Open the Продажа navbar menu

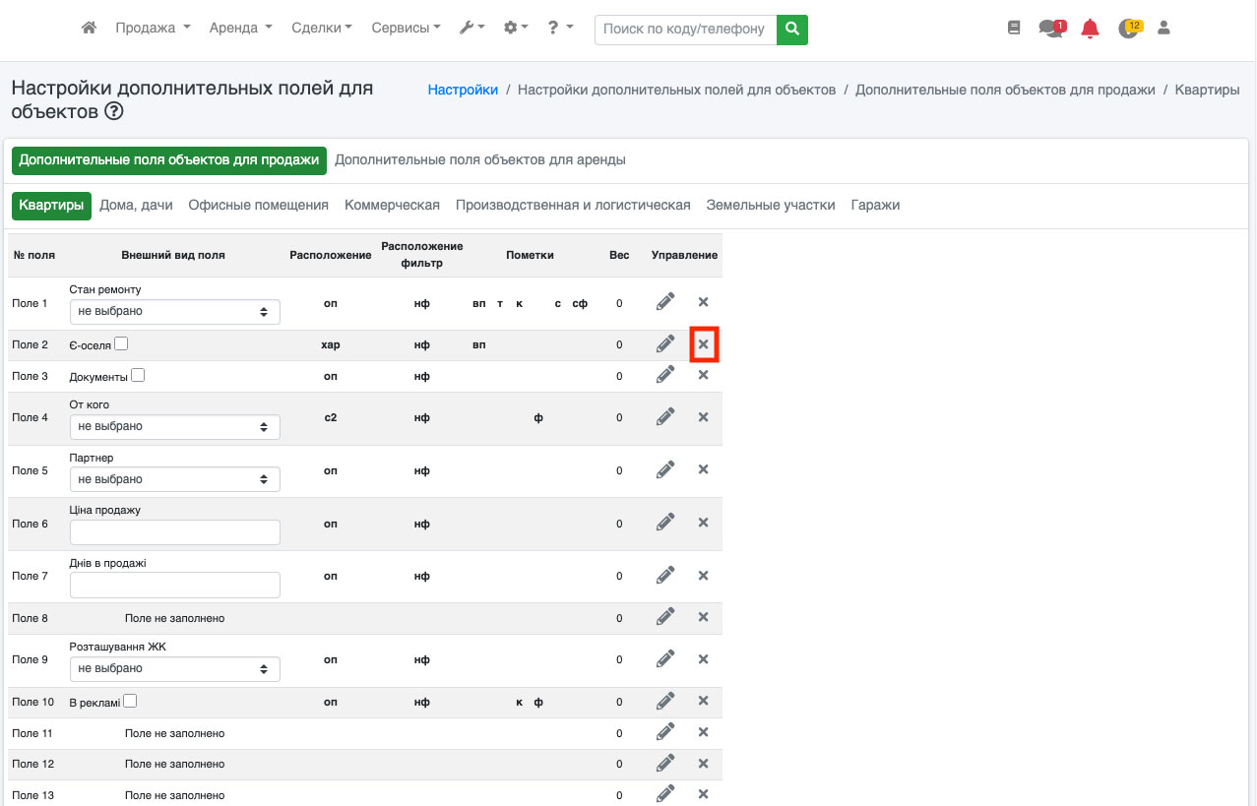coord(153,29)
